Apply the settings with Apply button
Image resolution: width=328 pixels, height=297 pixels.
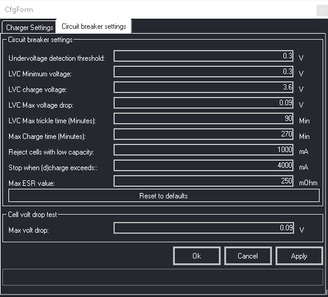(299, 256)
